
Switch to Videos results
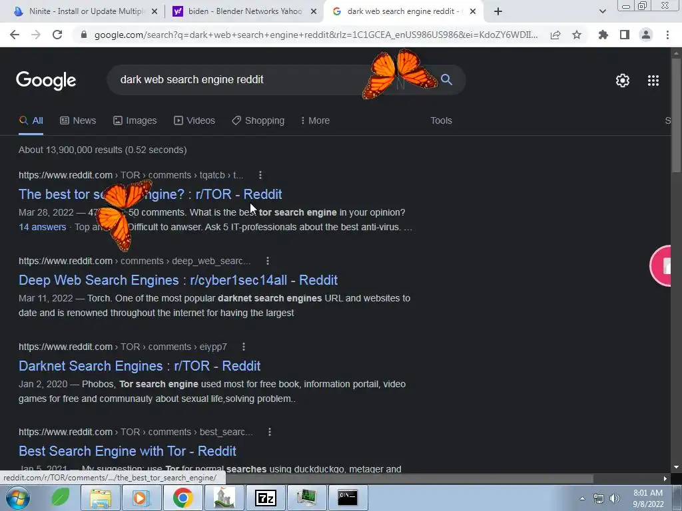click(194, 121)
